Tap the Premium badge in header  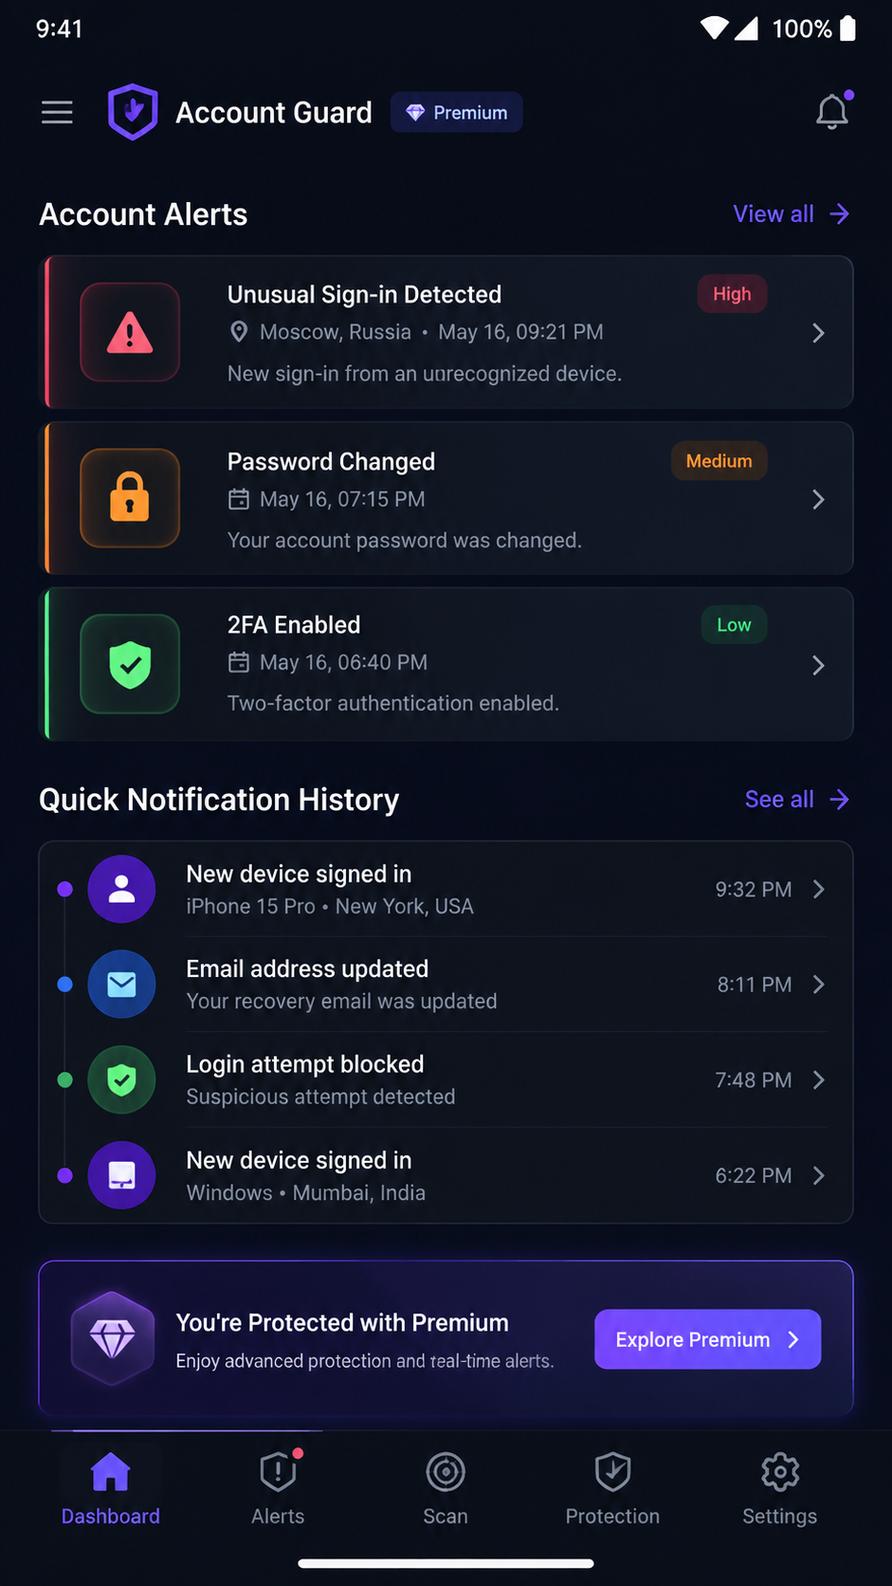click(456, 112)
